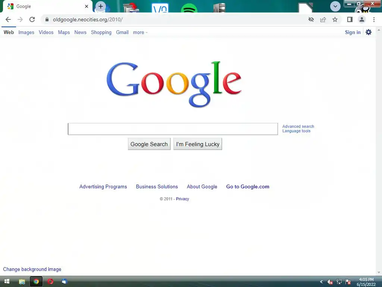382x287 pixels.
Task: Open Maps from the nav bar
Action: 64,33
